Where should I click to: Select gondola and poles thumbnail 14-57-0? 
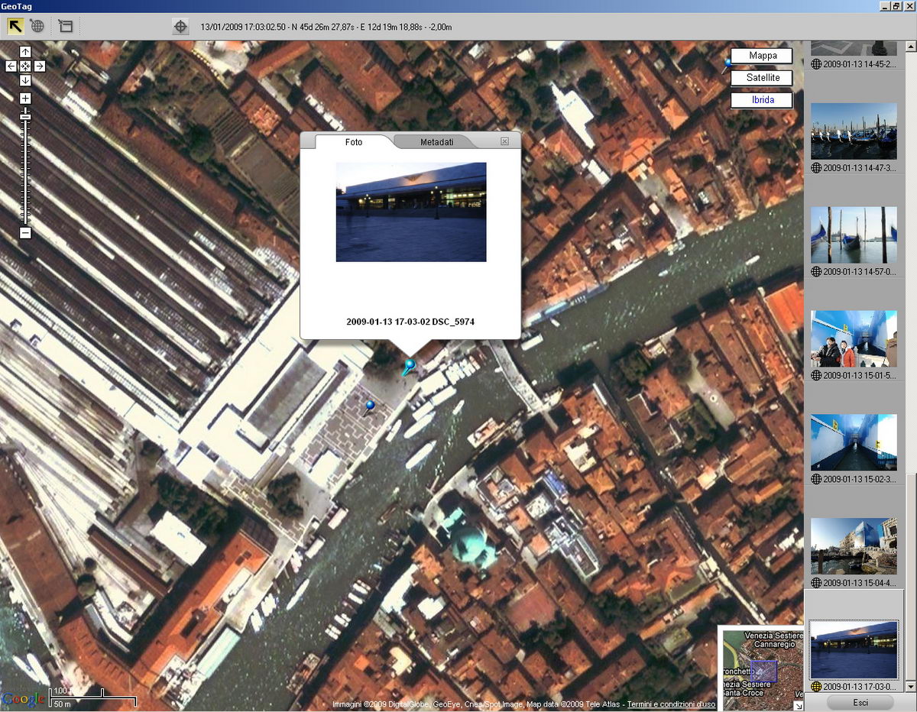point(854,235)
